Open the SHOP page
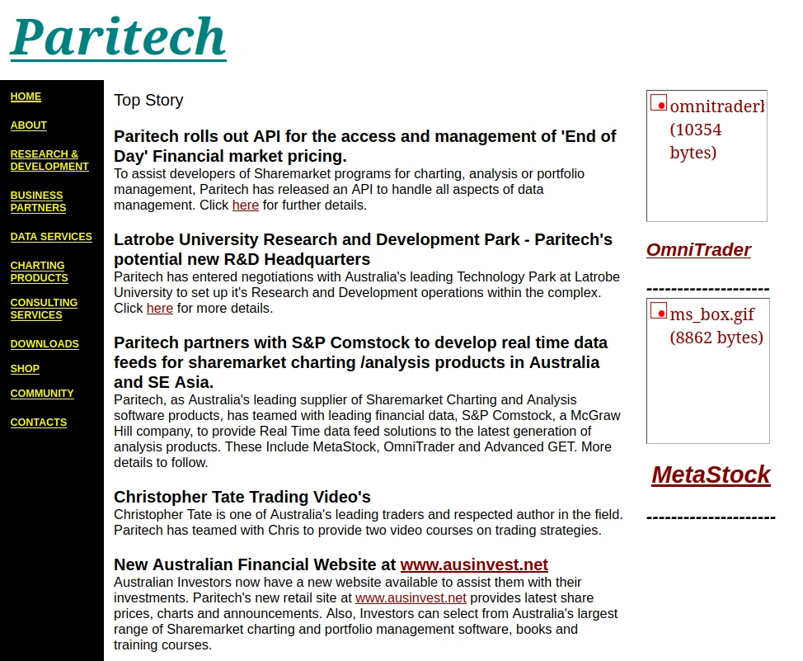803x661 pixels. tap(24, 369)
